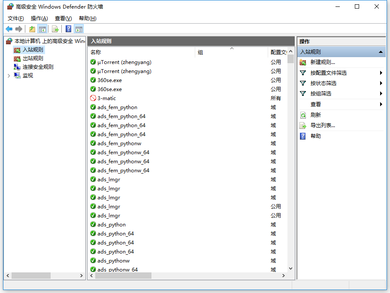This screenshot has width=390, height=293.
Task: Open the 查看(V) menu
Action: tap(63, 18)
